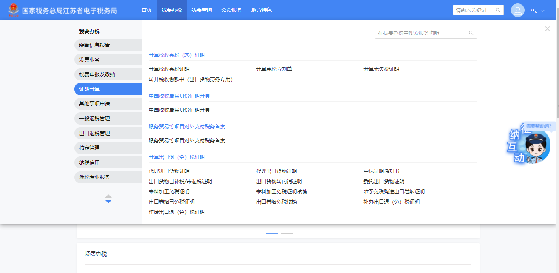Open 开具税收完税证明 link
The width and height of the screenshot is (559, 273).
coord(169,69)
